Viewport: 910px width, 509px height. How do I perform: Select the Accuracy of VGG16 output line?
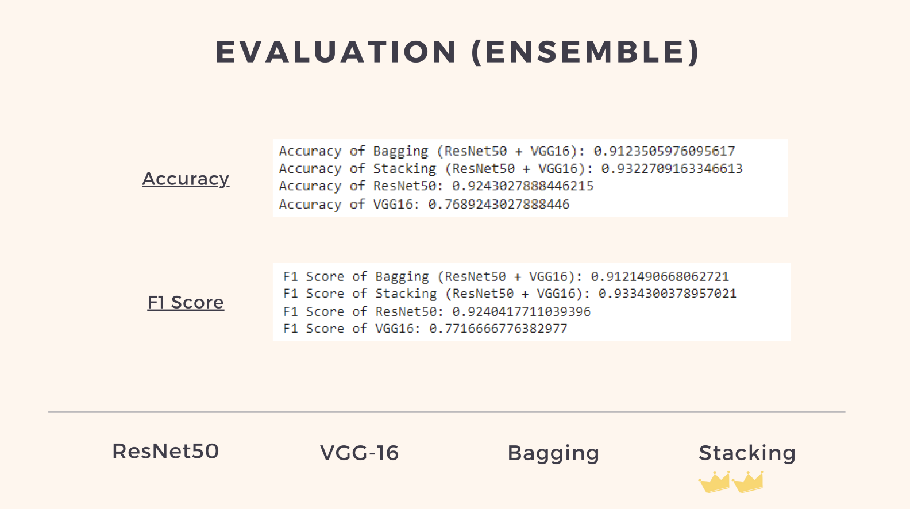tap(424, 205)
